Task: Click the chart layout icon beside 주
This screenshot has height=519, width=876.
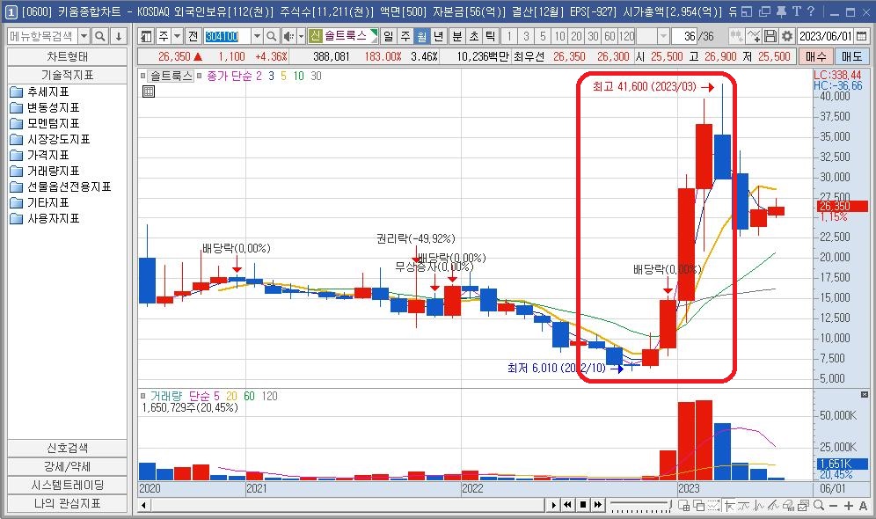Action: 146,36
